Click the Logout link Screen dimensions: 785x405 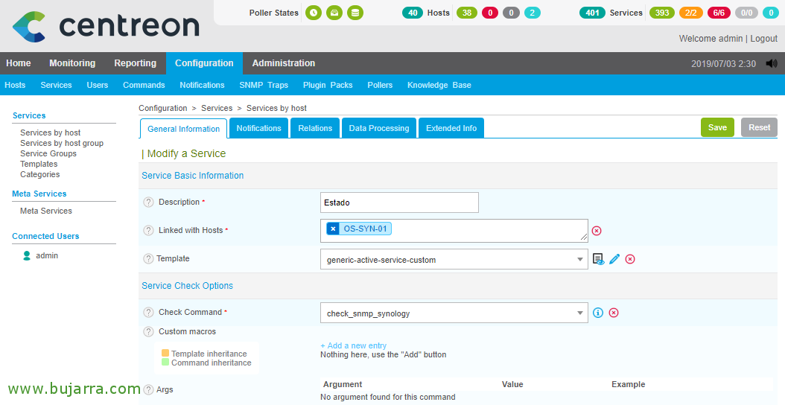[763, 39]
